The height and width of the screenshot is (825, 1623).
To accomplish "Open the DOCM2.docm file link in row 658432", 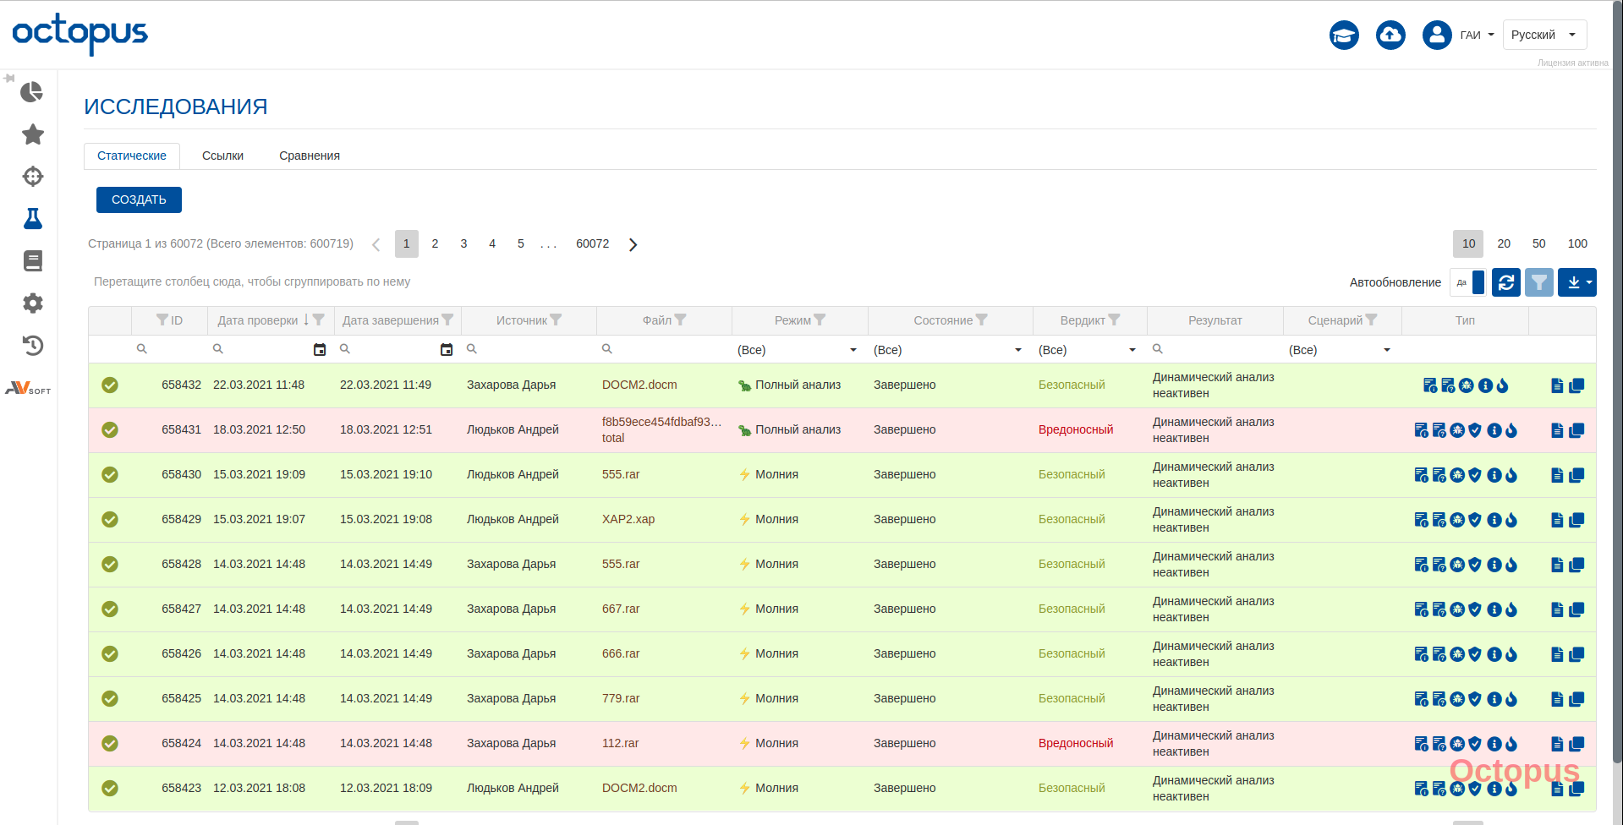I will (639, 385).
